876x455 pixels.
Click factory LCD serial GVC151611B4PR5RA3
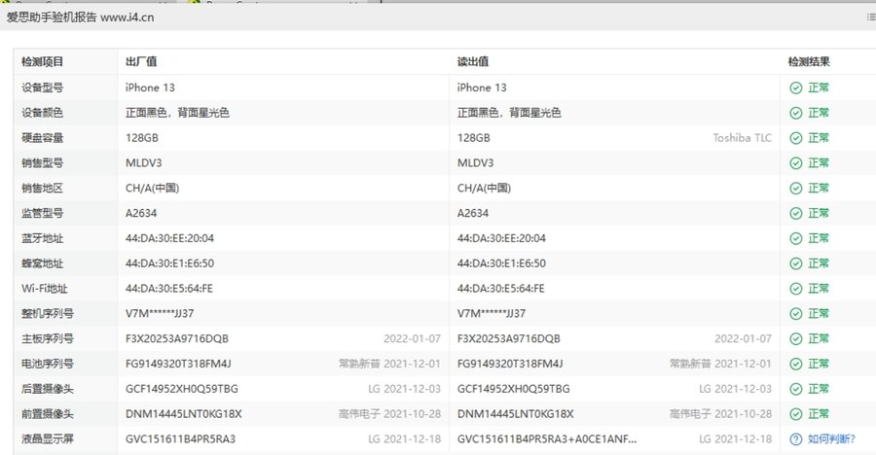[x=180, y=439]
